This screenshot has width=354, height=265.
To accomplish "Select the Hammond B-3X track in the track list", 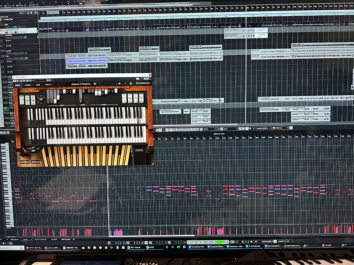I will point(19,31).
